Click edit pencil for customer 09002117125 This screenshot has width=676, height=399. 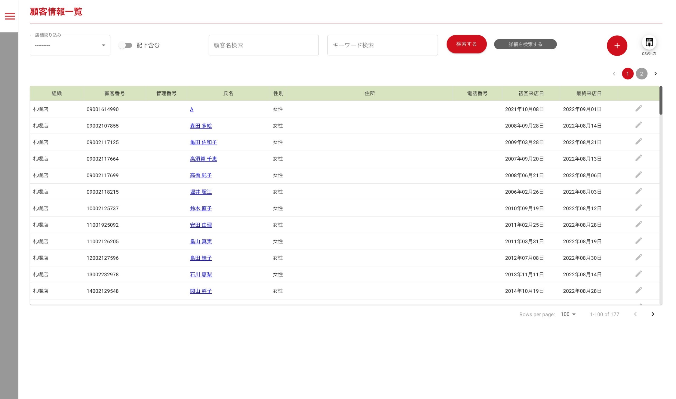pyautogui.click(x=638, y=141)
